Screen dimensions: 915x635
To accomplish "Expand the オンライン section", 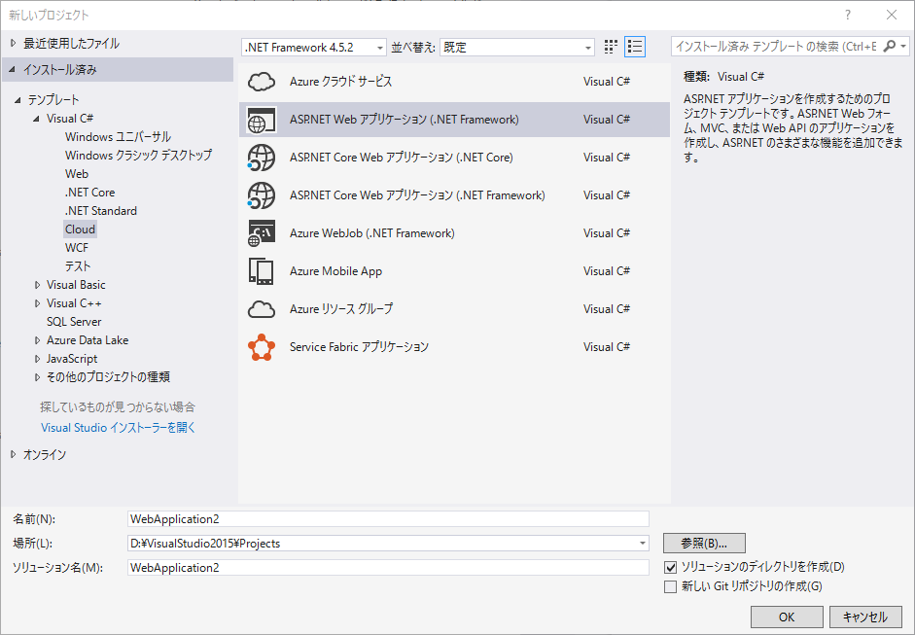I will [13, 455].
